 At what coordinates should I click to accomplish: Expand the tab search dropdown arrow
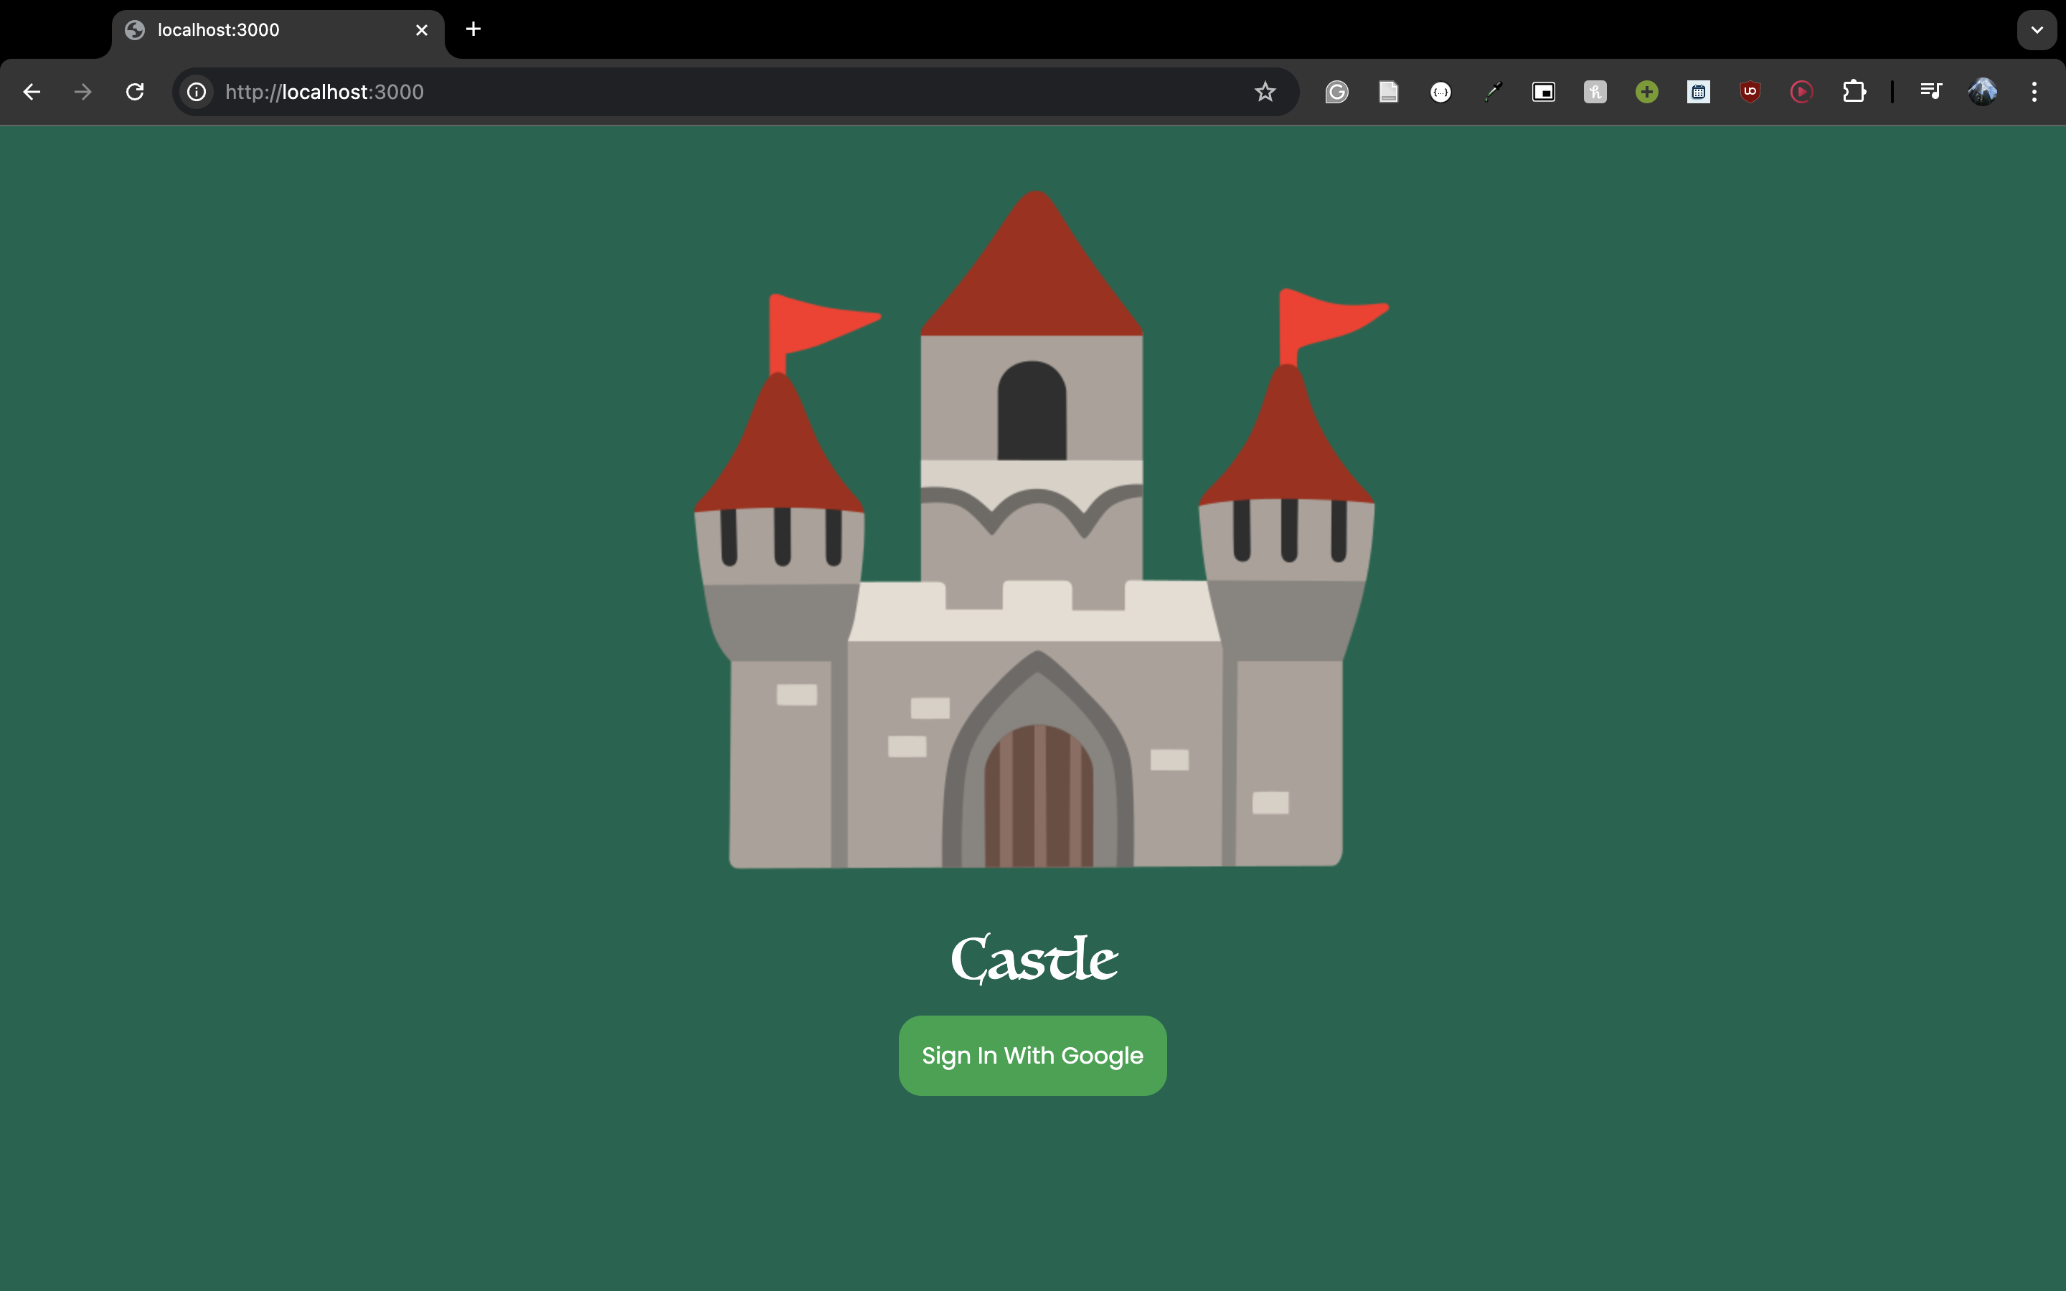tap(2037, 30)
